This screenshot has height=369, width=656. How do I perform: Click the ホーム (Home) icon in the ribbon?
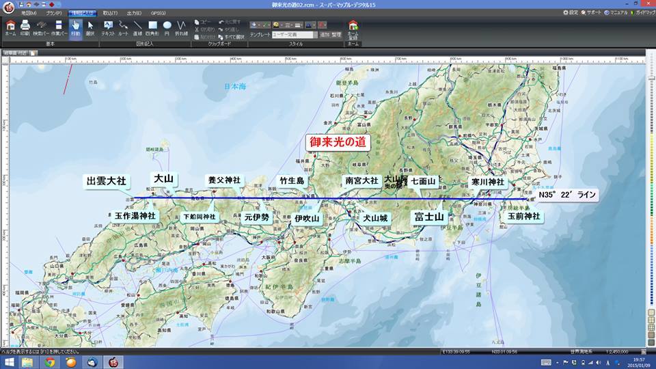[10, 27]
